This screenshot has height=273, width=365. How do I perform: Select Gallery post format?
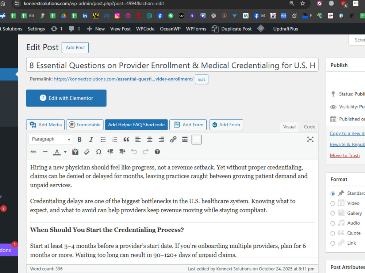[x=333, y=213]
